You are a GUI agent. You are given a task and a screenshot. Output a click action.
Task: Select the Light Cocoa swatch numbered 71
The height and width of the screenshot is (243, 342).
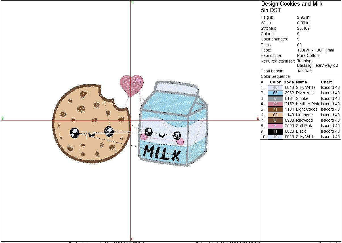275,109
